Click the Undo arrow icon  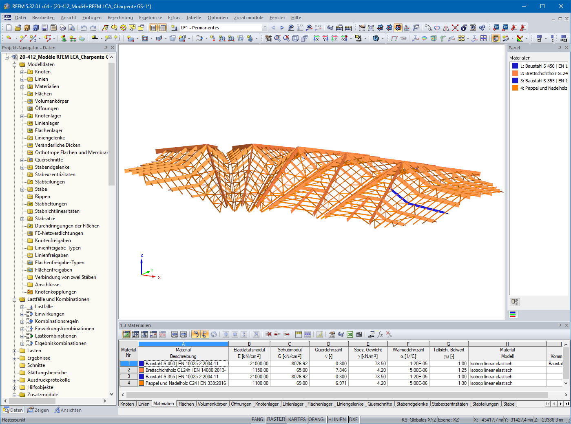(84, 28)
